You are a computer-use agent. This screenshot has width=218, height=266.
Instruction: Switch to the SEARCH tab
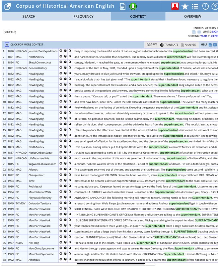click(29, 16)
